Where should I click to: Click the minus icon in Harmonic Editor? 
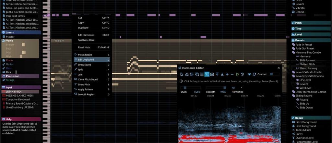tap(232, 74)
